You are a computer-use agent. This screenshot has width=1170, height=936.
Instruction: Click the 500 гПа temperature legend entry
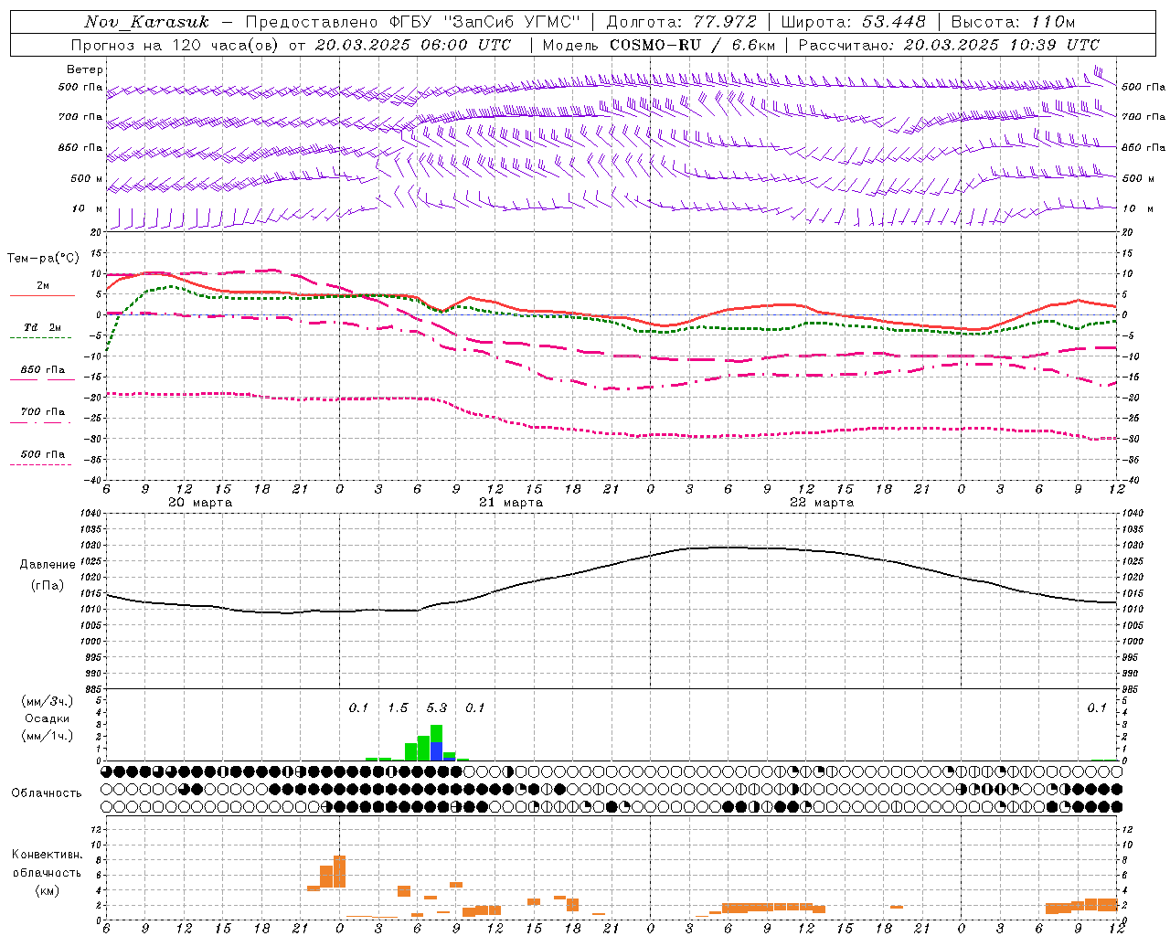click(43, 454)
